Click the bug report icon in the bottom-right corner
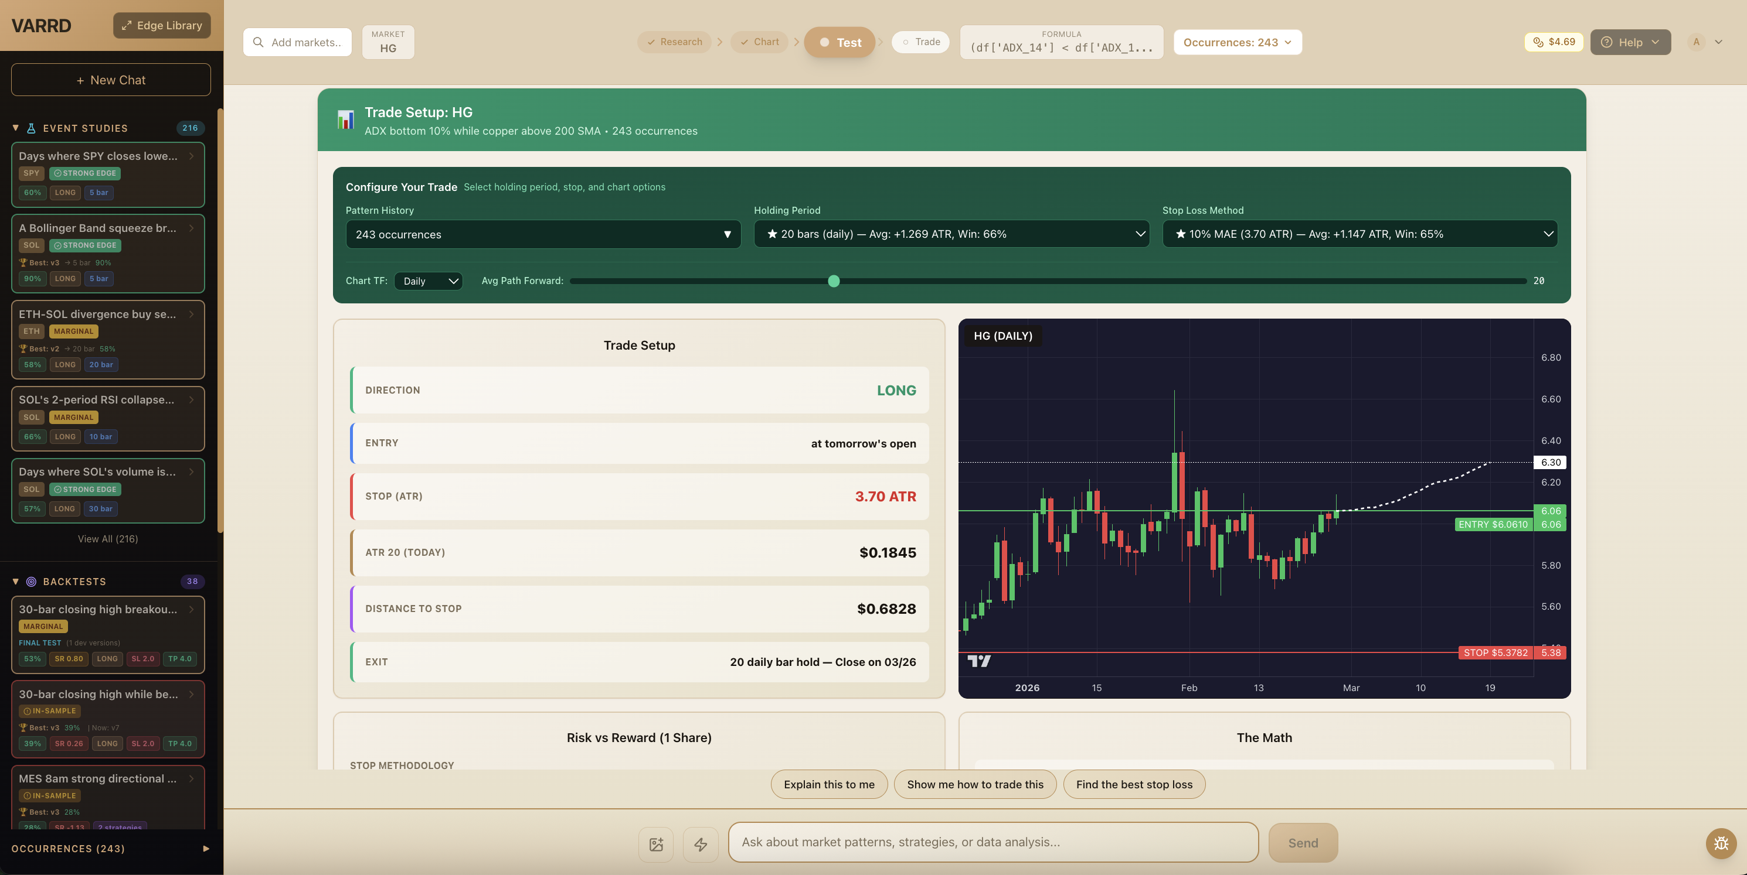The image size is (1747, 875). pyautogui.click(x=1721, y=843)
